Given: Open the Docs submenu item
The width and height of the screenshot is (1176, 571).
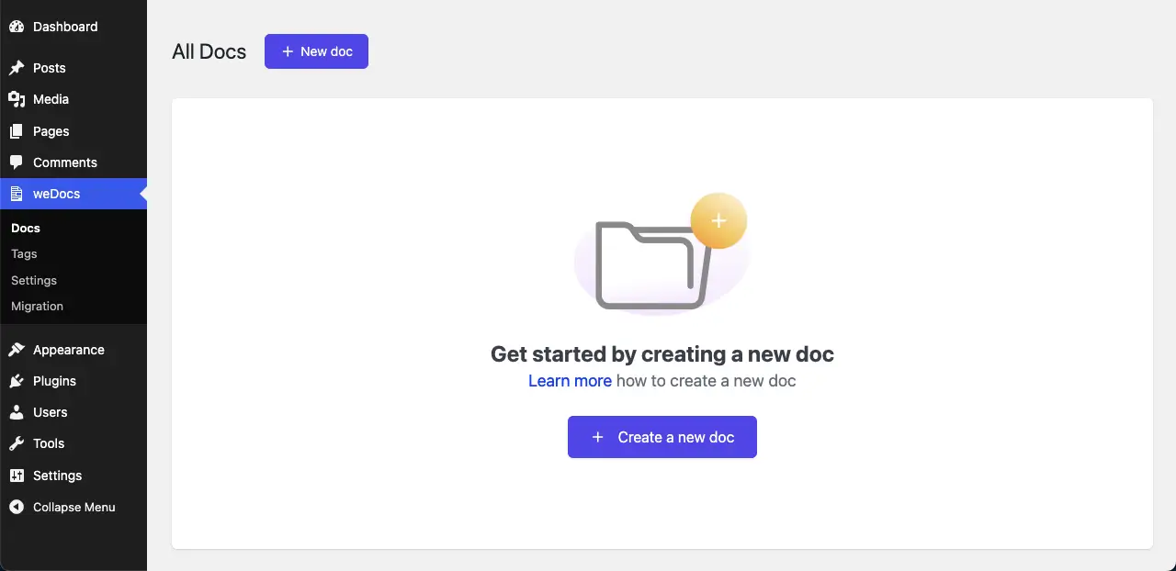Looking at the screenshot, I should 26,228.
